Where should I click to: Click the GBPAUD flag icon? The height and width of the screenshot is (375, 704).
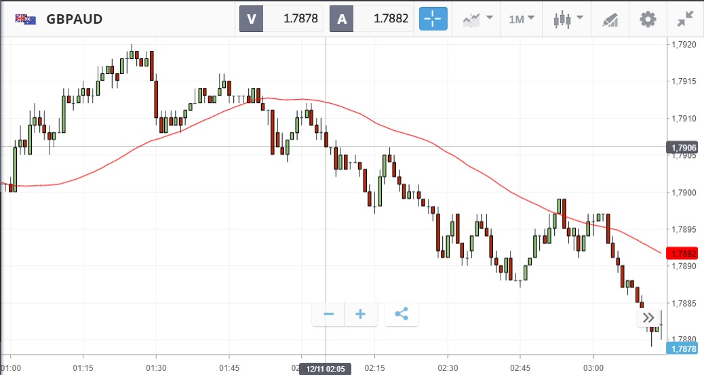coord(26,19)
